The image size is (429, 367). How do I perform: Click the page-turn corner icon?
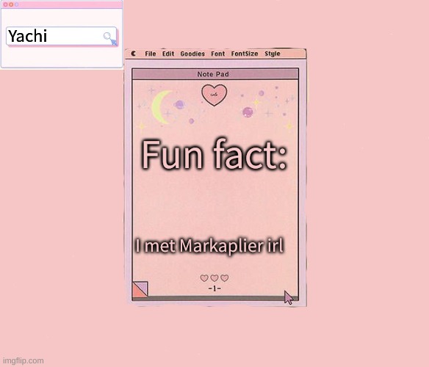(140, 288)
